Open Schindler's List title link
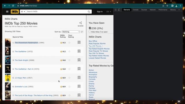 click(x=21, y=87)
